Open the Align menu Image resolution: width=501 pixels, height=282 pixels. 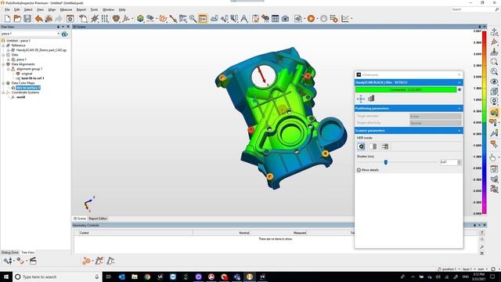[52, 10]
